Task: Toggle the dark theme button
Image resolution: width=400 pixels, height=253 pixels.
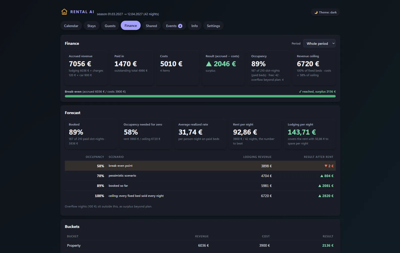Action: point(325,12)
